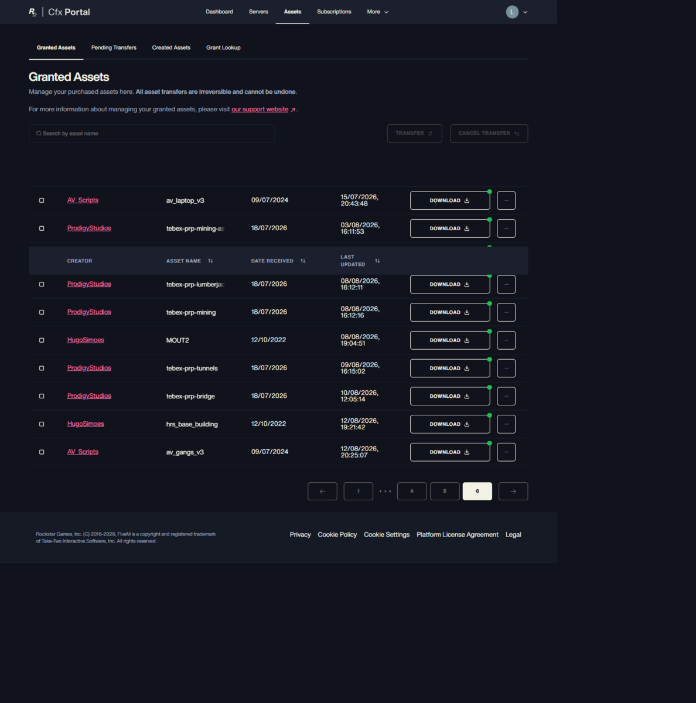This screenshot has width=696, height=703.
Task: Go to the previous page arrow
Action: pos(322,492)
